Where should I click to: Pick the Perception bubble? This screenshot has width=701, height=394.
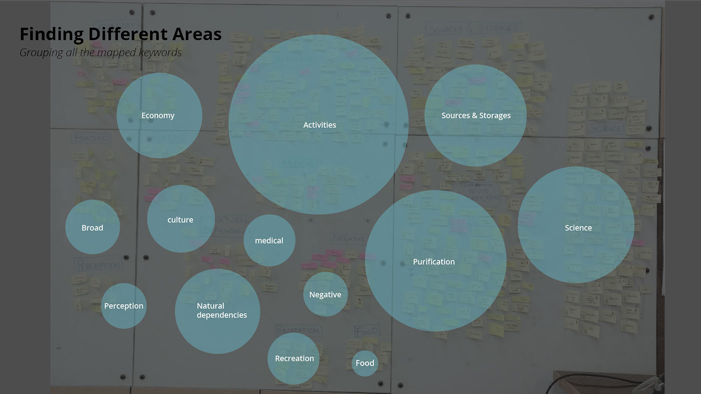pyautogui.click(x=124, y=306)
